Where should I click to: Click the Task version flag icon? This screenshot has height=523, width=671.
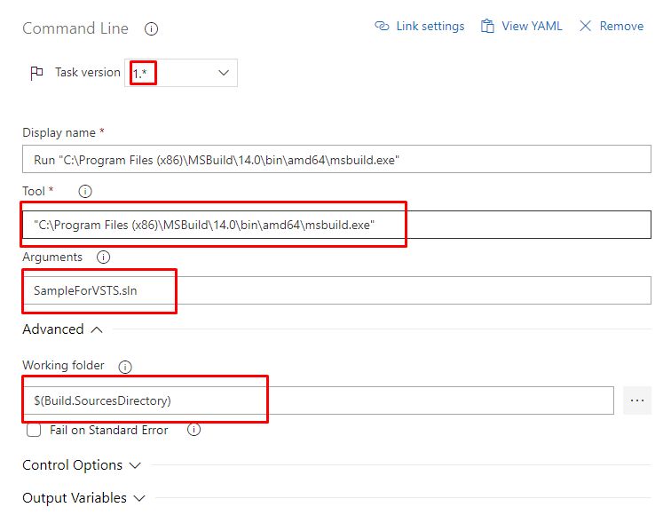36,73
